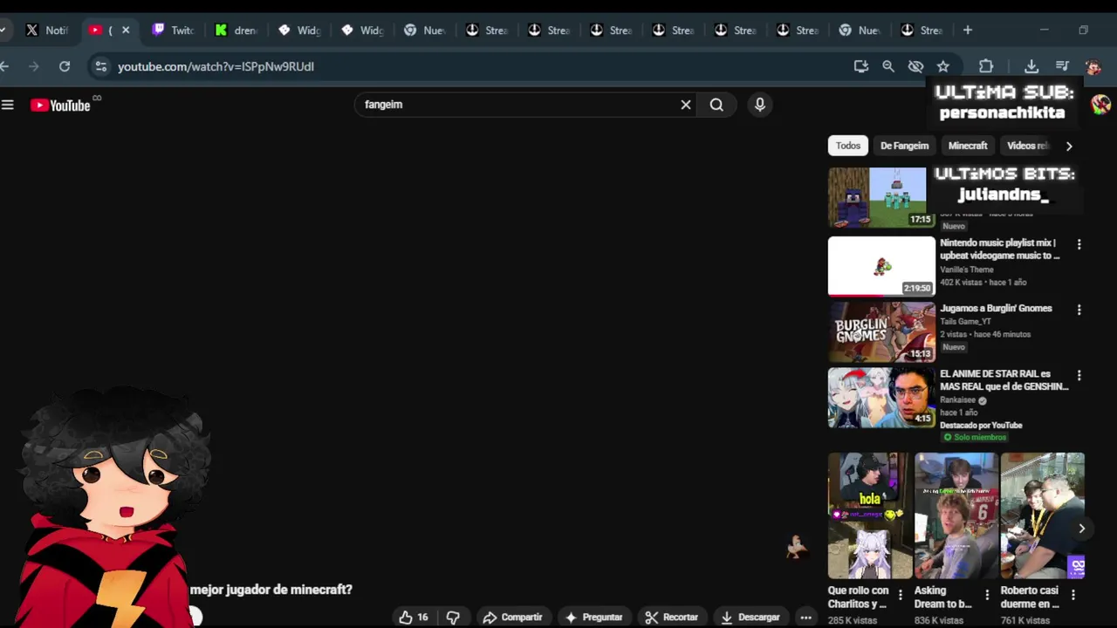Select the Todos filter chip

848,146
